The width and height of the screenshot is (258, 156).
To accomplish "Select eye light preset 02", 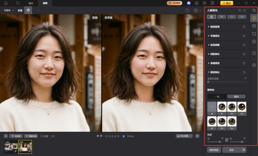I will pos(232,109).
